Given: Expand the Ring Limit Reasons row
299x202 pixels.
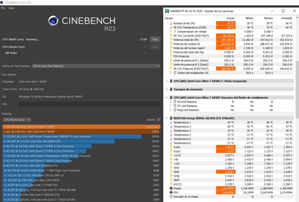Looking at the screenshot, I should click(171, 110).
